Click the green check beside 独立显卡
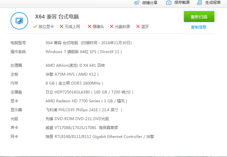The height and width of the screenshot is (157, 227). (x=35, y=26)
